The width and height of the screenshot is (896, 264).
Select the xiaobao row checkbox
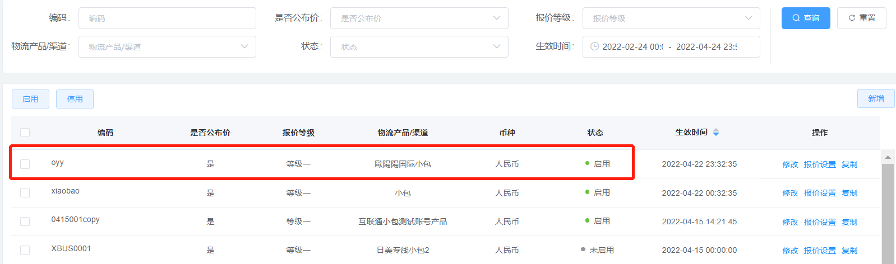coord(25,192)
